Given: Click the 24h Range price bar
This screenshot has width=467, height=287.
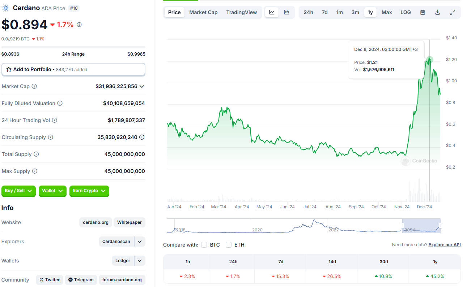Looking at the screenshot, I should (x=73, y=47).
